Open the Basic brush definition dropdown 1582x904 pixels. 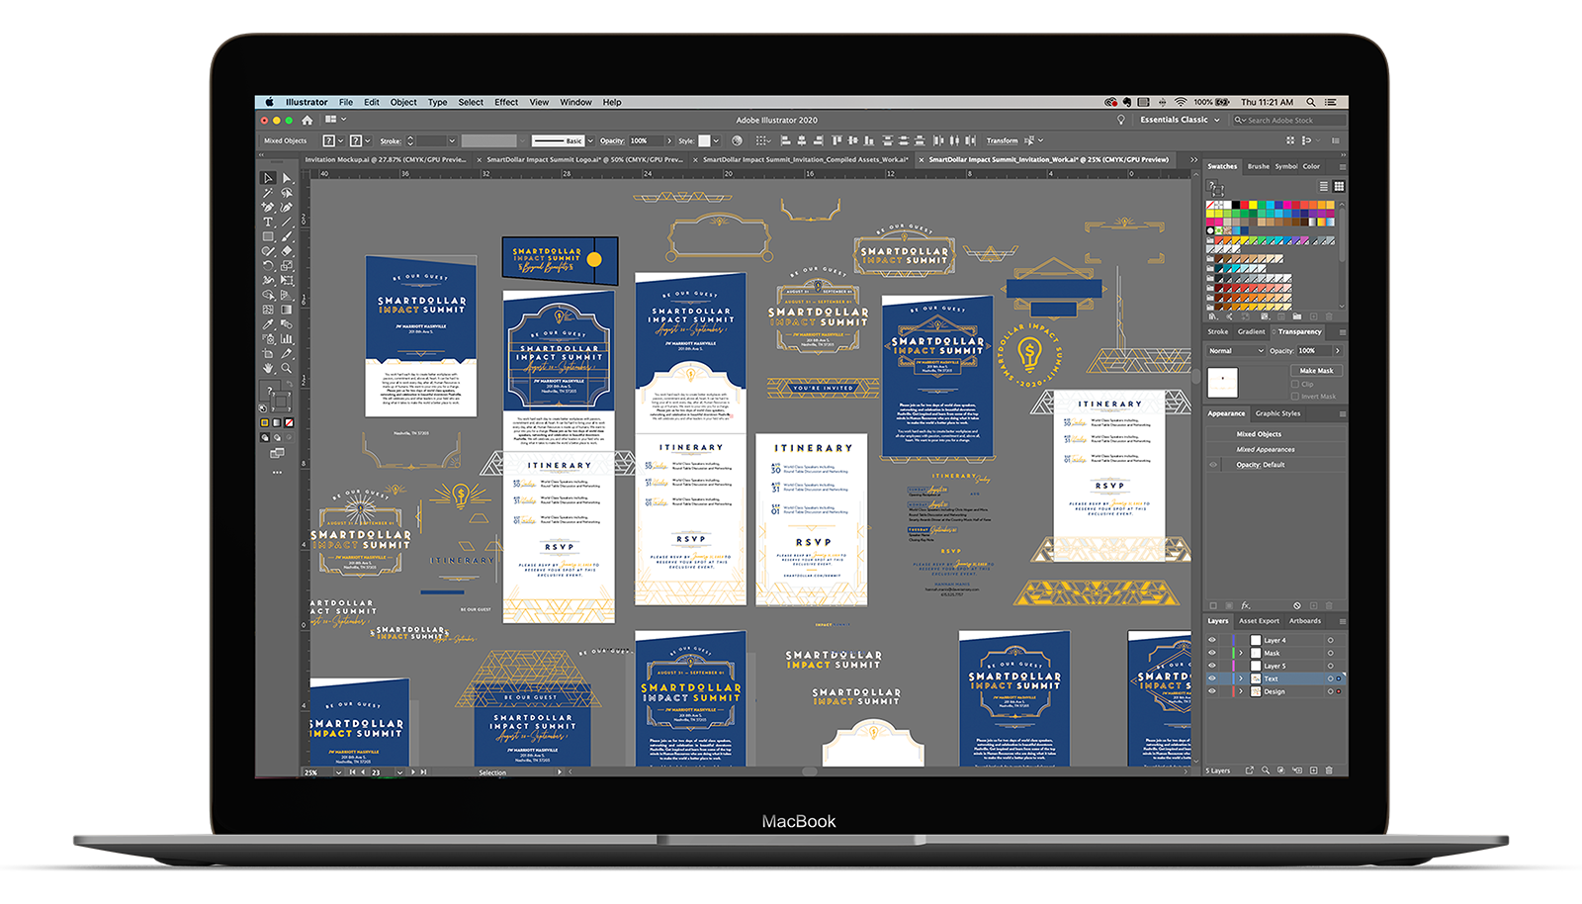coord(590,140)
